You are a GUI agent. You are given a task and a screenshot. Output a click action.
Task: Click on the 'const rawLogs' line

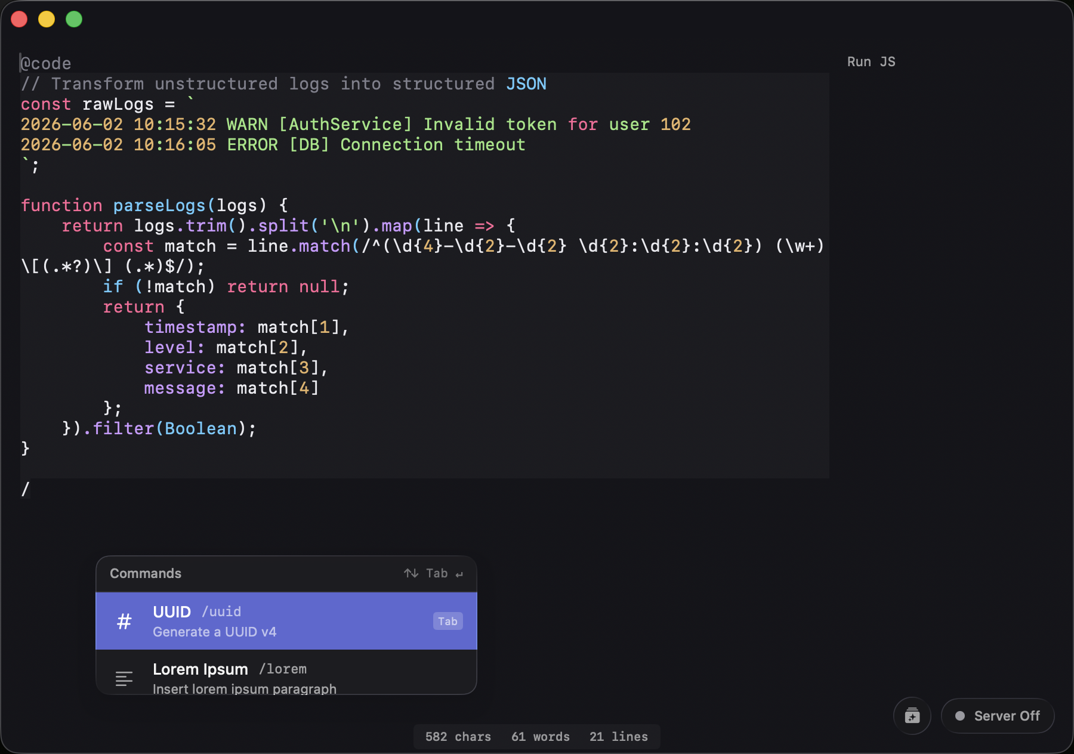click(x=107, y=104)
